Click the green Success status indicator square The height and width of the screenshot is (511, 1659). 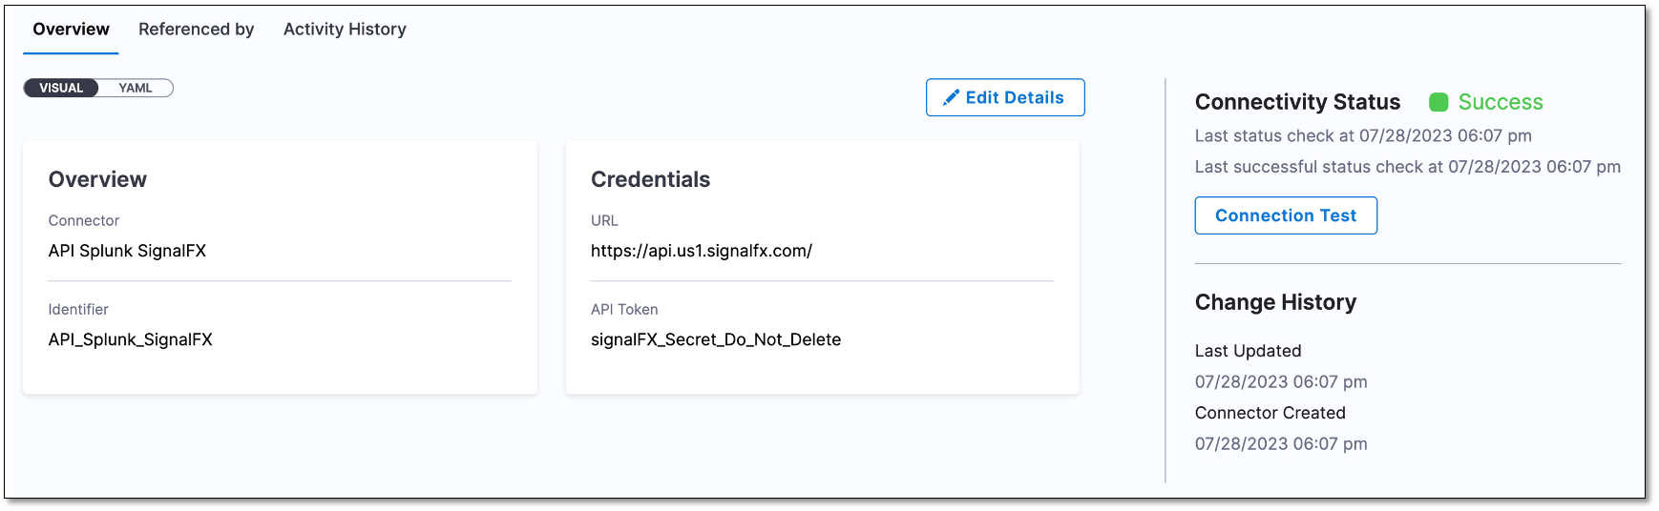(1438, 102)
